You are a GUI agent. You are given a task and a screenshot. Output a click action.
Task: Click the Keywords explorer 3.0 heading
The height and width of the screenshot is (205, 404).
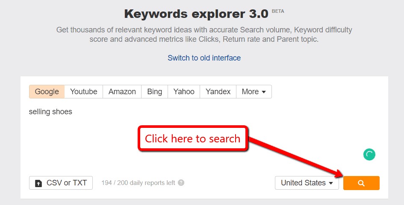tap(196, 14)
